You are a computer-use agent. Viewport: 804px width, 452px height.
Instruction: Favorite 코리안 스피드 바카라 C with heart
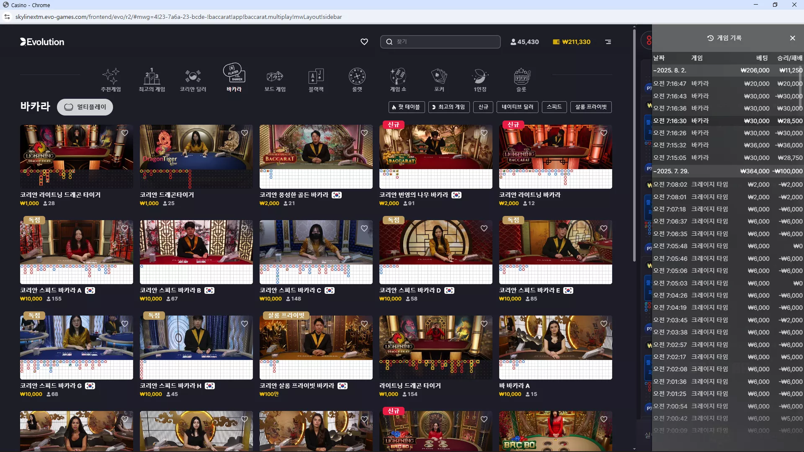click(x=364, y=229)
